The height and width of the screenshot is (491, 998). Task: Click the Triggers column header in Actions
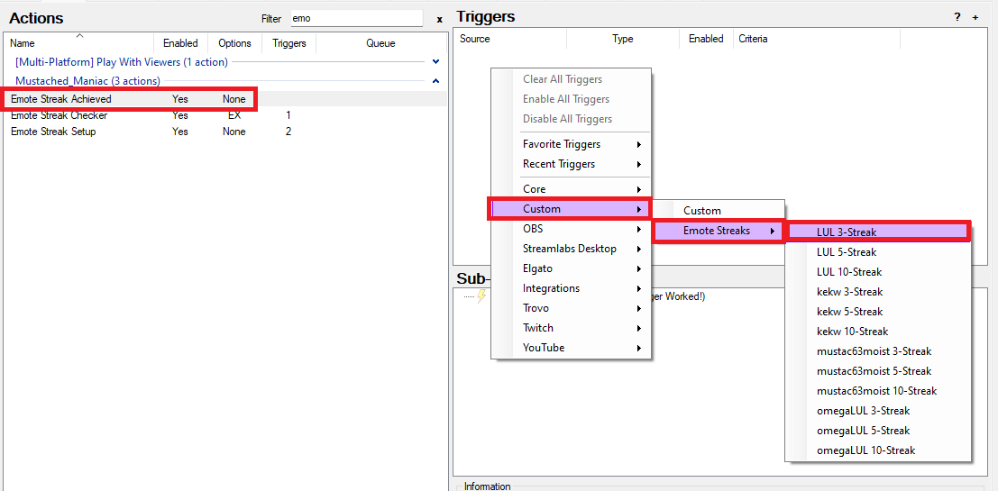289,43
